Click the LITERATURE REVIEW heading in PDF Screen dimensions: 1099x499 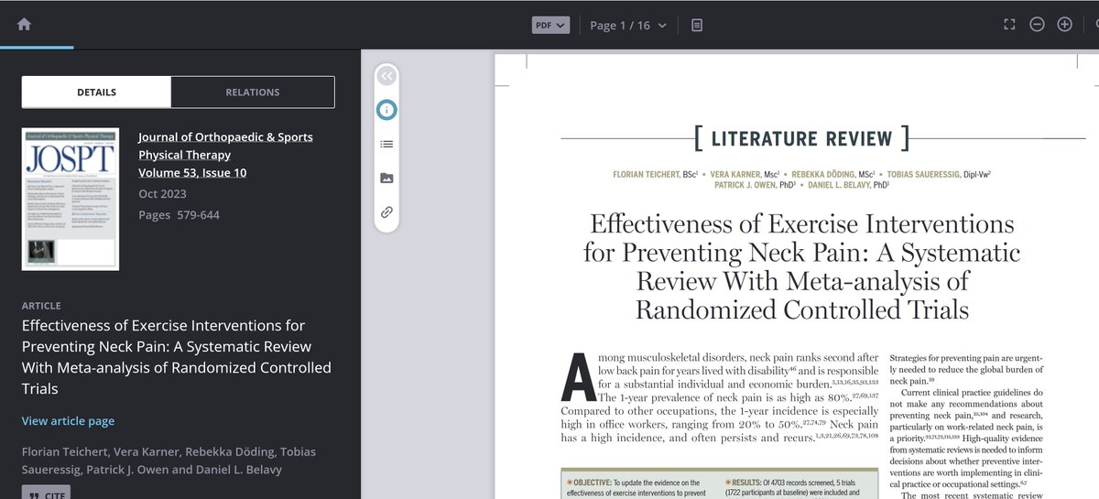(801, 139)
